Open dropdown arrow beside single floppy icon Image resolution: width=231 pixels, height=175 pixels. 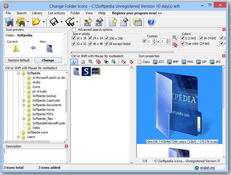point(61,22)
